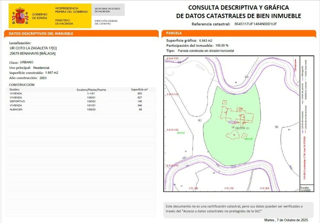Click the Spanish coat of arms emblem
This screenshot has height=223, width=320.
coord(20,16)
